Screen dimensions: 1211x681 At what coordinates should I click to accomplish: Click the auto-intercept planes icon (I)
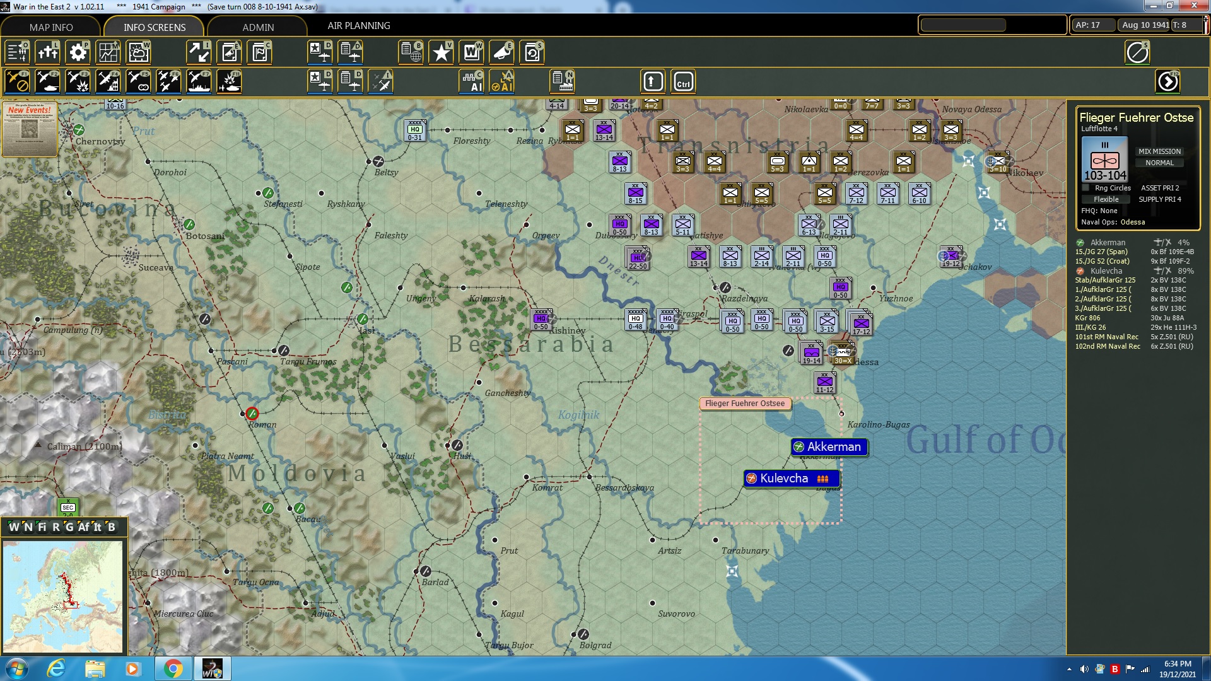[380, 82]
